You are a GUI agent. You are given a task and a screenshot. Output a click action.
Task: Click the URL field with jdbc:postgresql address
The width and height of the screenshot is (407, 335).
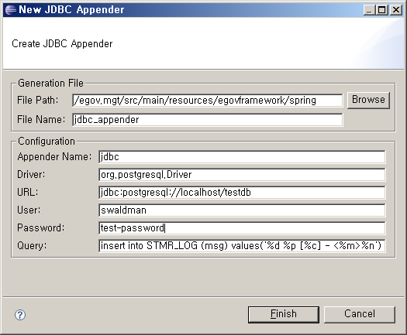(242, 193)
